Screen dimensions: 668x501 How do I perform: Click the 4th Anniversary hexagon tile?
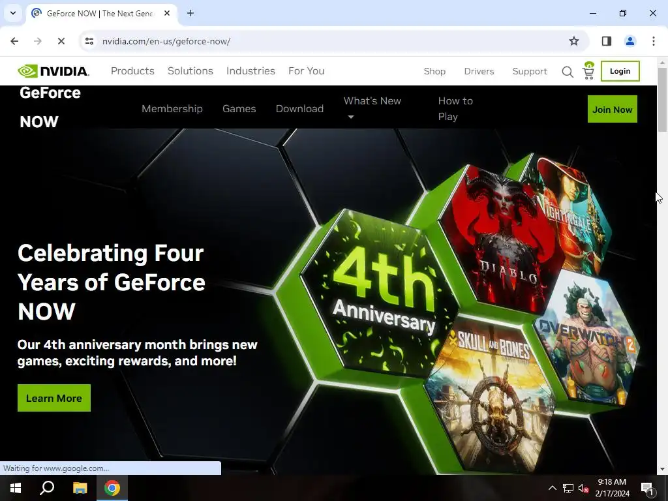click(379, 294)
